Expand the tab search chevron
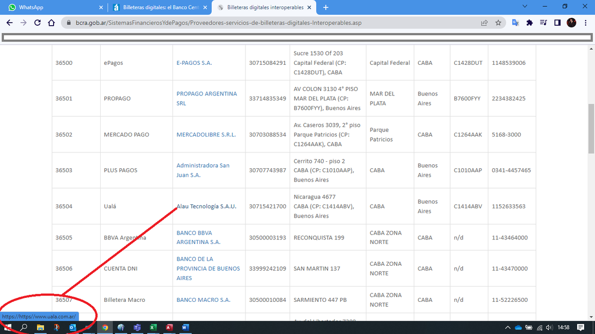This screenshot has height=334, width=595. coord(526,6)
